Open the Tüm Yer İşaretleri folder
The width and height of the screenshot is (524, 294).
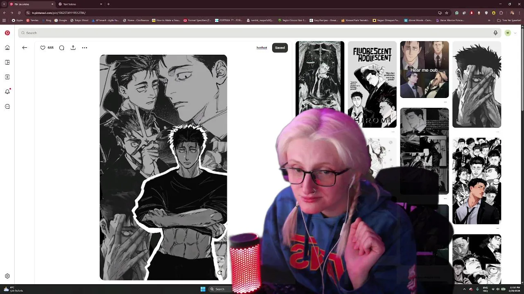[510, 20]
